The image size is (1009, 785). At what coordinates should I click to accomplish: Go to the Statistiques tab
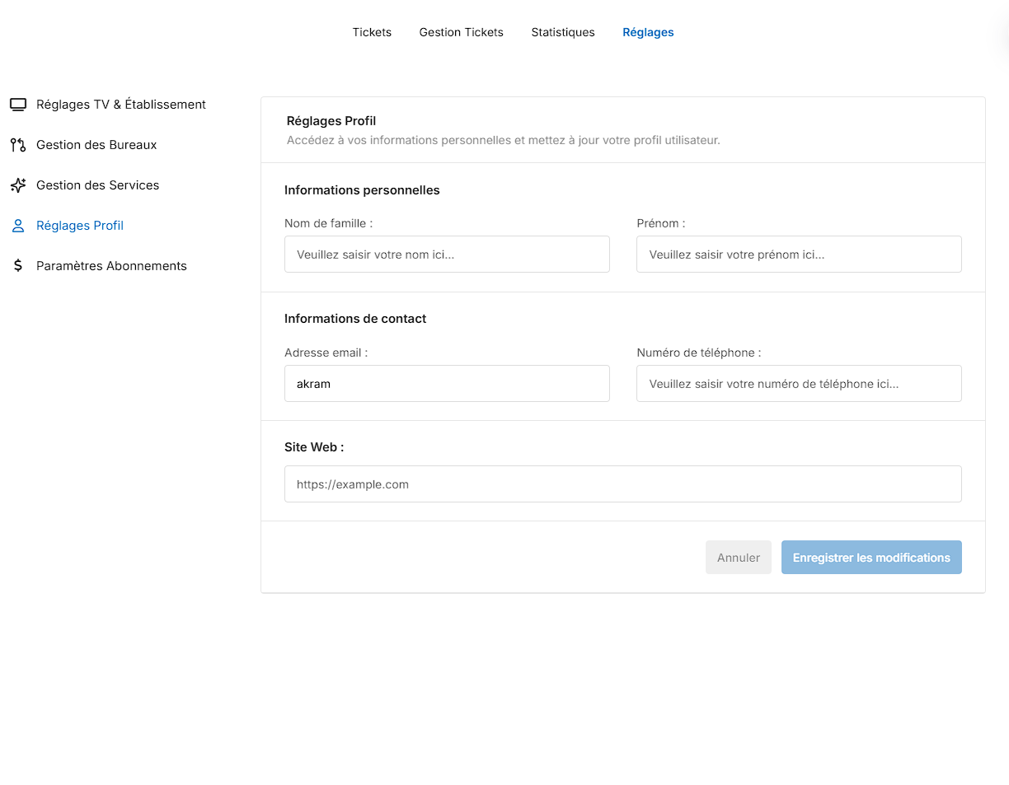pyautogui.click(x=562, y=32)
